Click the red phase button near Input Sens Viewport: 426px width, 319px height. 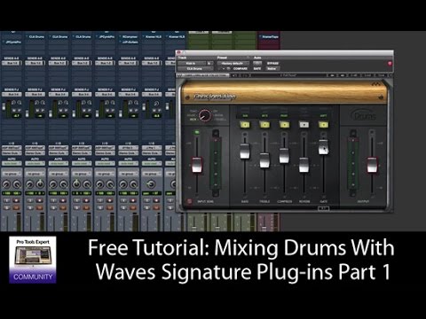coord(190,201)
